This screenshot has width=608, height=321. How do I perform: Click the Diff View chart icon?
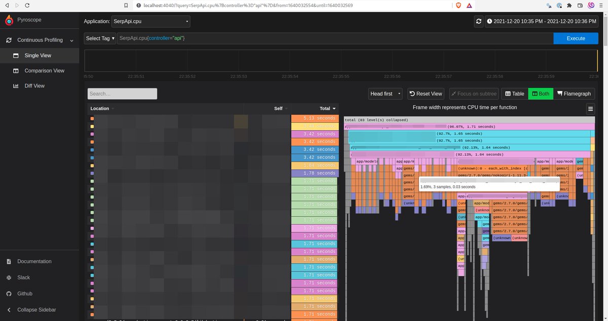[x=16, y=86]
